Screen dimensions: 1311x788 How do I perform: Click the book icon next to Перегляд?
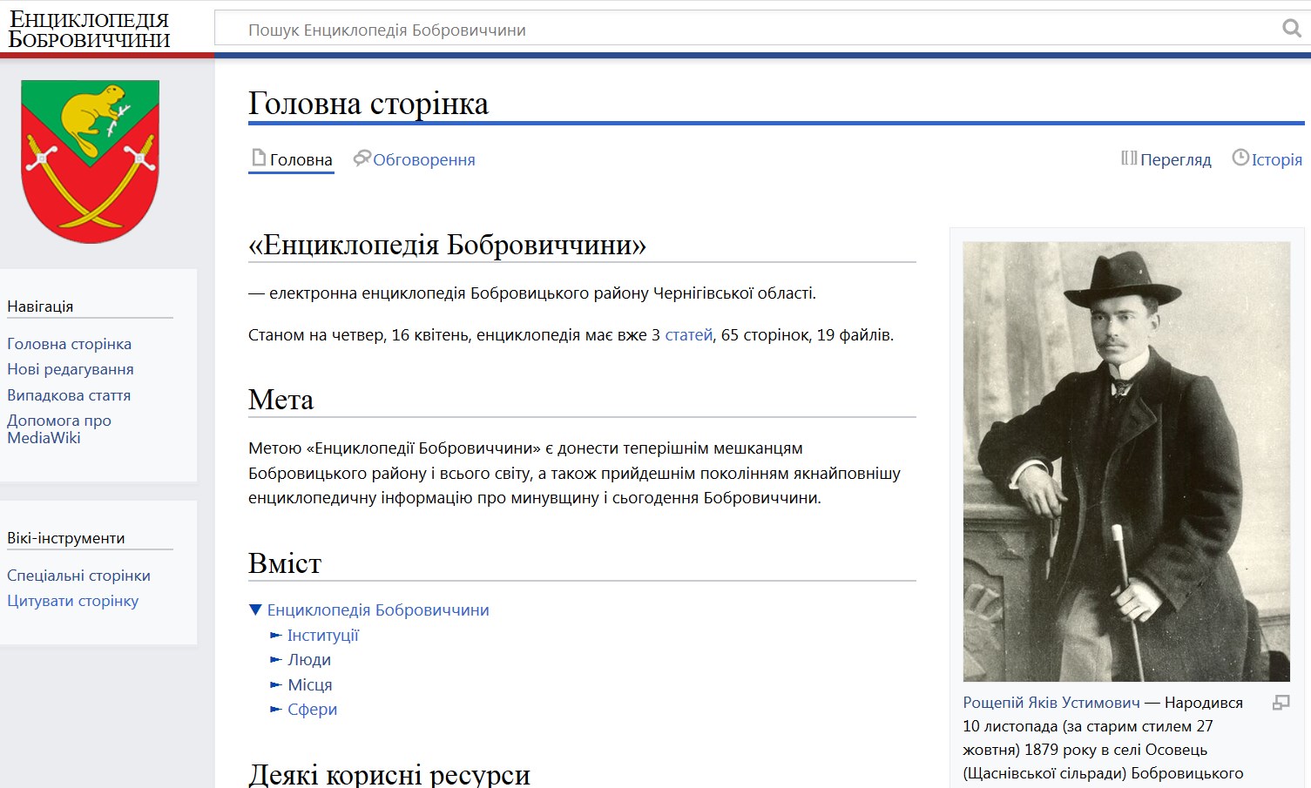pos(1127,158)
